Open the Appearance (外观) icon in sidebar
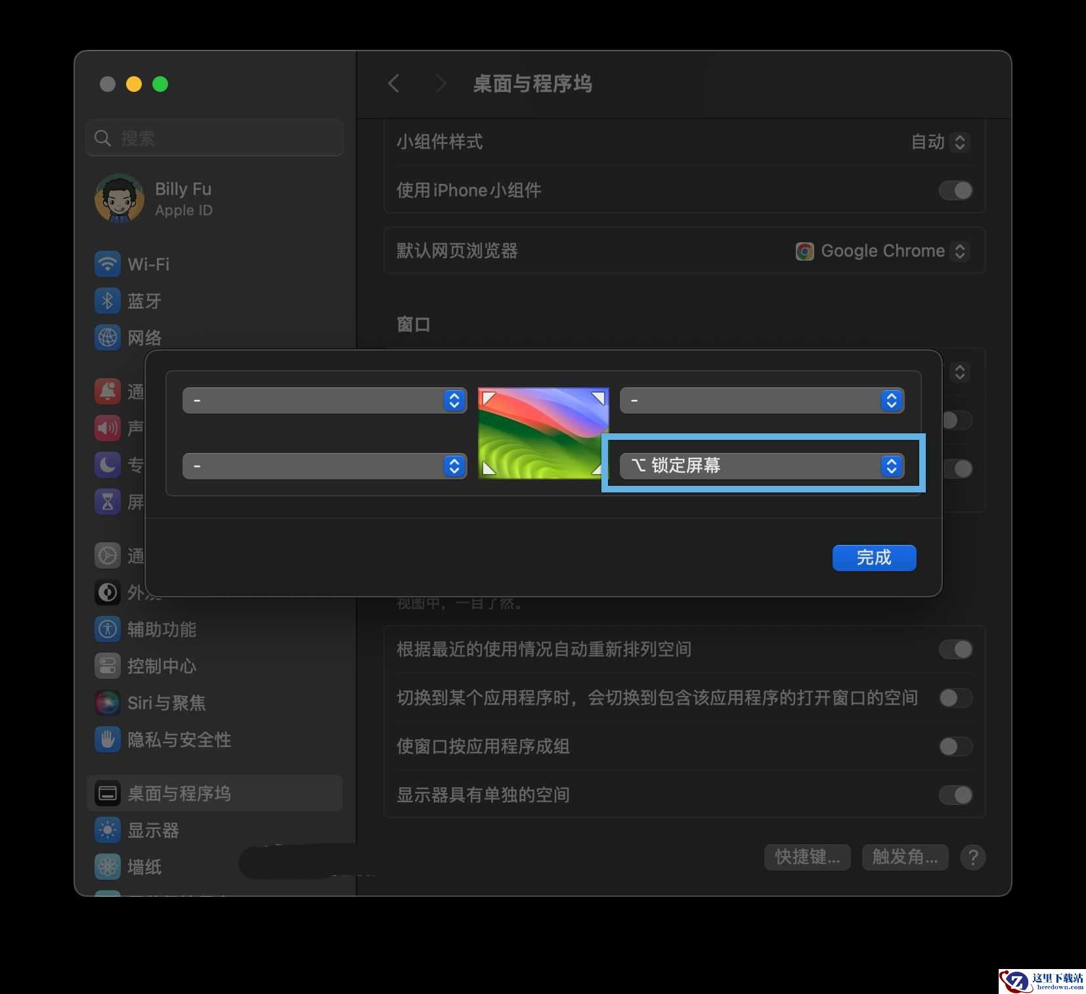The image size is (1086, 994). point(108,592)
